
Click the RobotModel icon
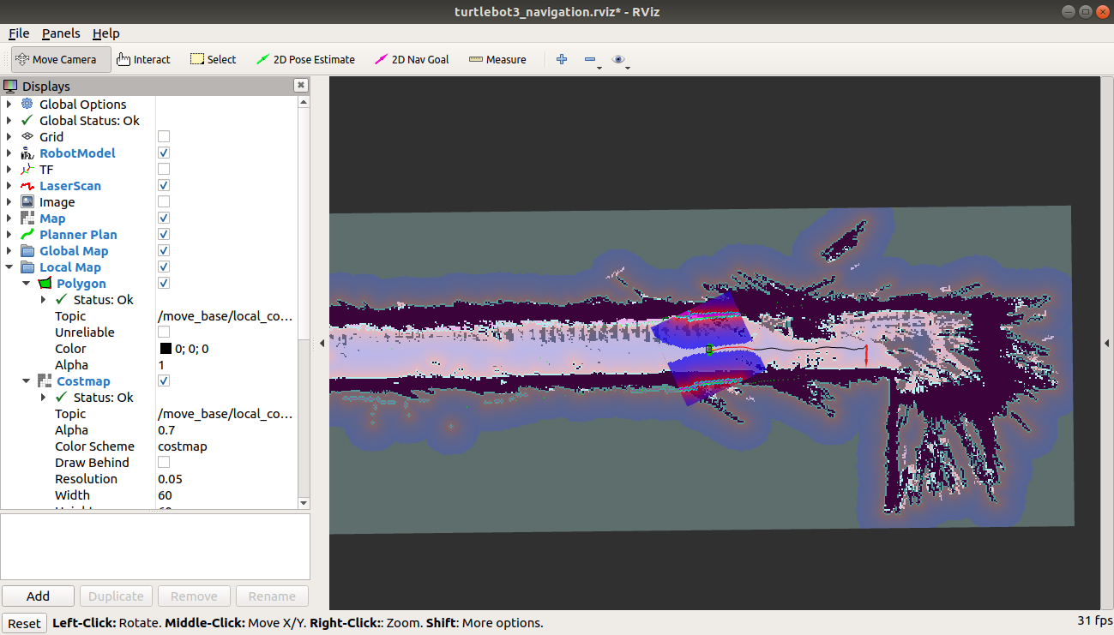(x=27, y=153)
